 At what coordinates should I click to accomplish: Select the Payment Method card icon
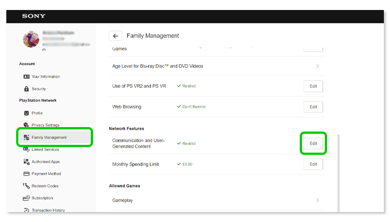(x=26, y=174)
